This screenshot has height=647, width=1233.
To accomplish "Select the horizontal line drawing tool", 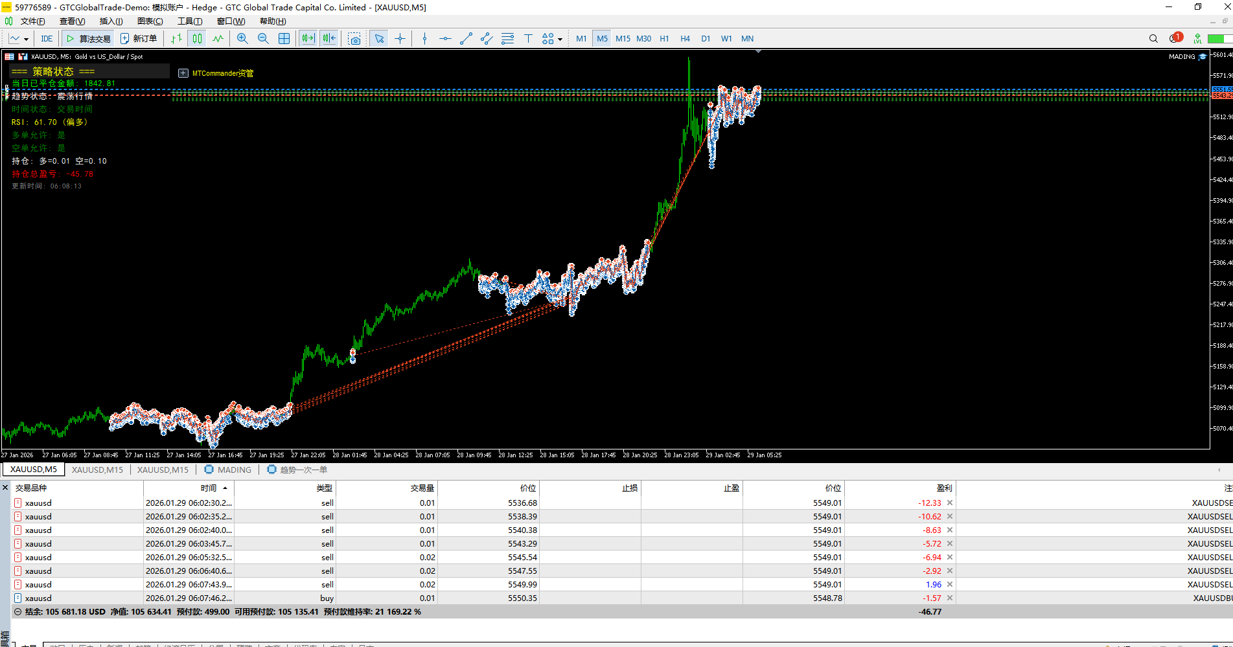I will tap(445, 39).
